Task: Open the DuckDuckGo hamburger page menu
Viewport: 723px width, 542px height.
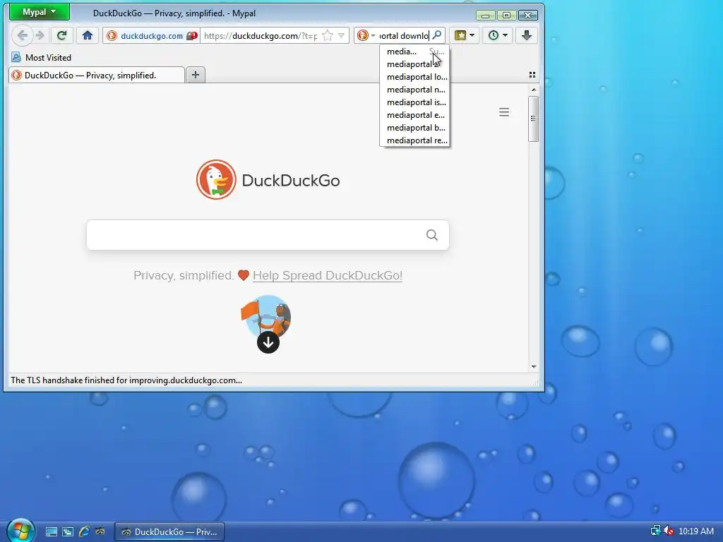Action: (504, 112)
